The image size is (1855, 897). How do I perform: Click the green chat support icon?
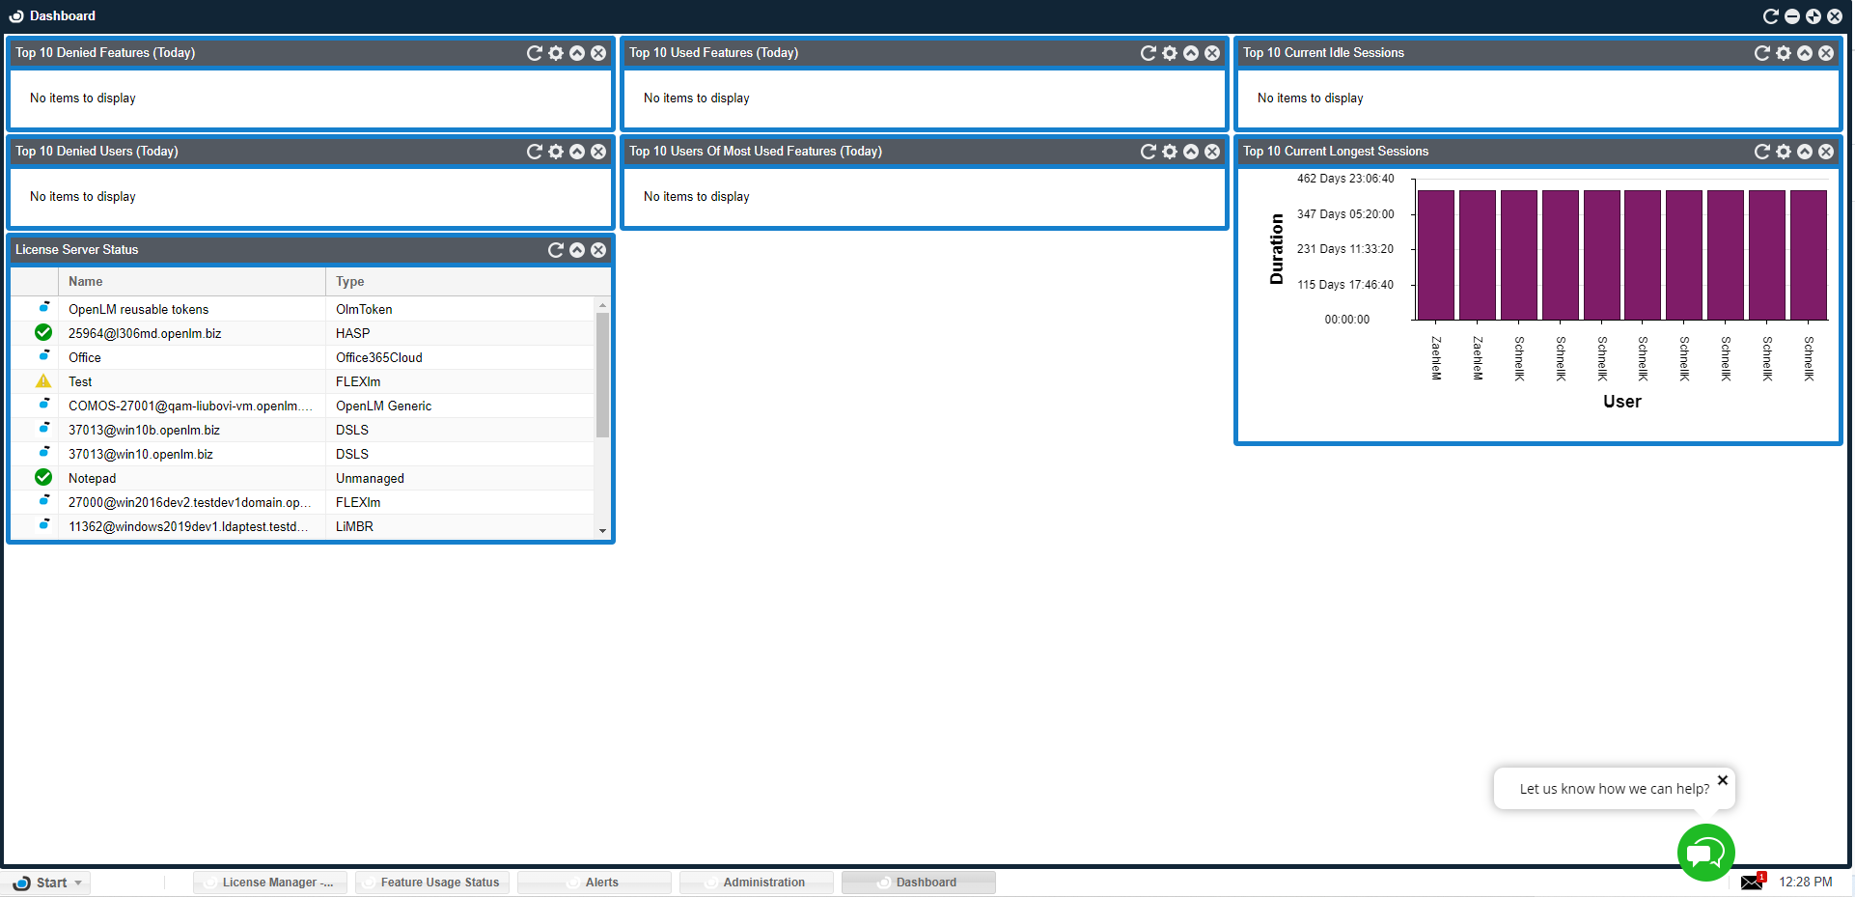(x=1705, y=853)
